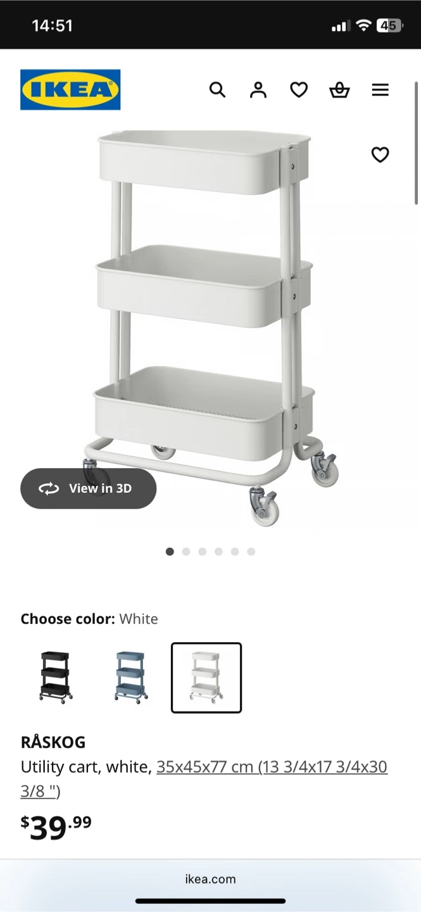Image resolution: width=421 pixels, height=912 pixels.
Task: Save product with heart on image
Action: point(380,155)
